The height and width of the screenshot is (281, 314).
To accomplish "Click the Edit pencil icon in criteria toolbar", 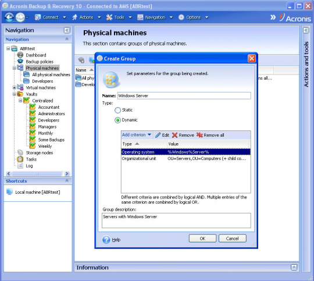I will coord(158,135).
